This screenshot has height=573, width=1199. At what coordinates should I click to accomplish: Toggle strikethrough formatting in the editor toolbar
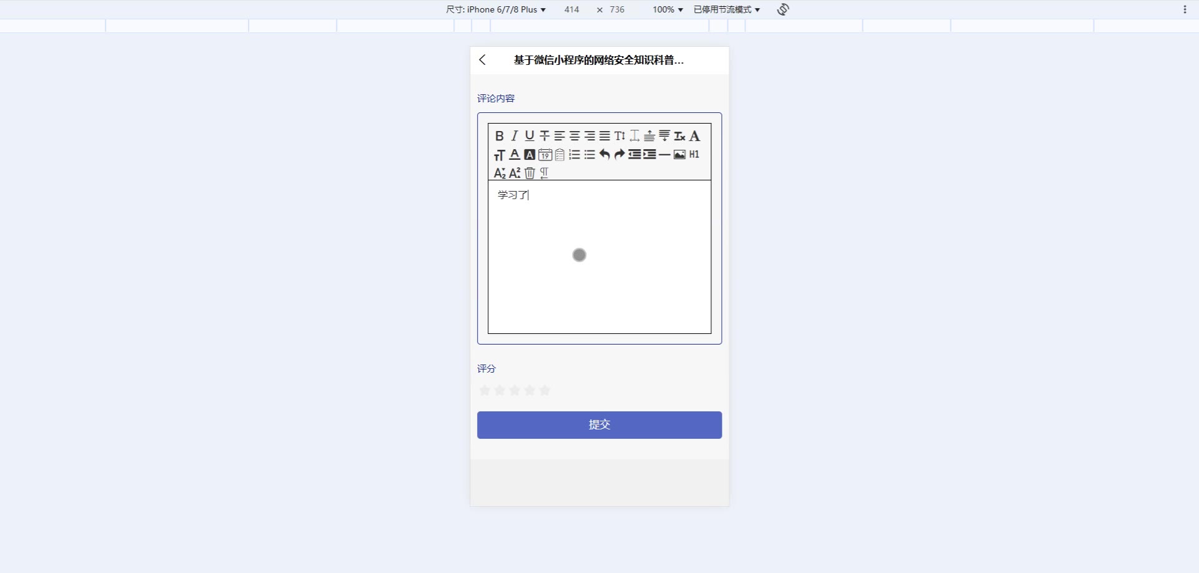[544, 135]
